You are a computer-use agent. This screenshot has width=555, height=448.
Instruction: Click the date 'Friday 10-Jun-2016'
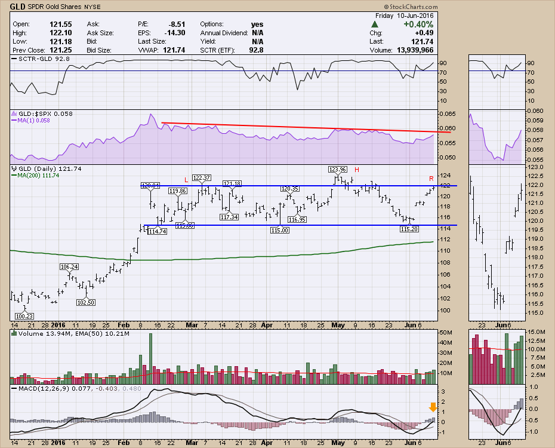point(404,16)
